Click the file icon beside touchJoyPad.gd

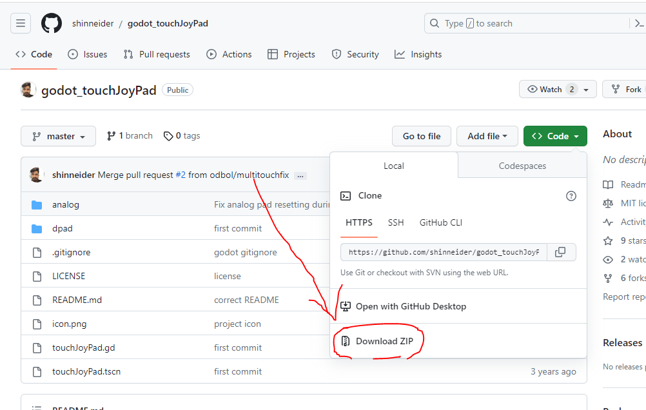point(37,348)
